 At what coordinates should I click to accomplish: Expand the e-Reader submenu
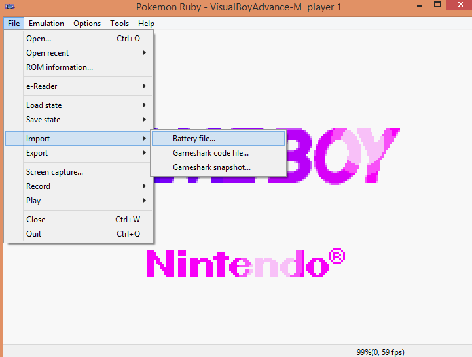point(79,86)
